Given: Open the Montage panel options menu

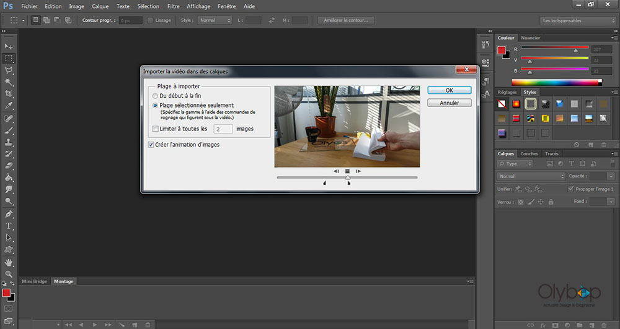Looking at the screenshot, I should [470, 281].
